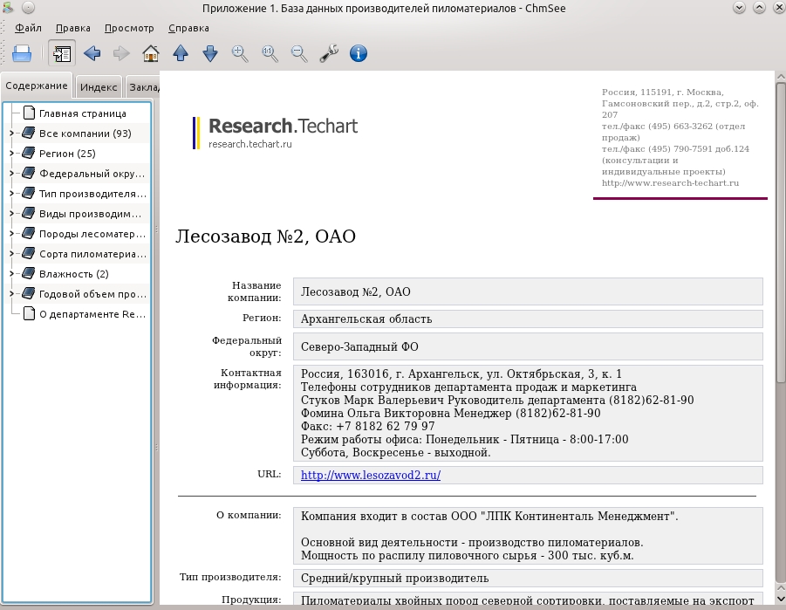Show the About info icon

click(x=358, y=53)
